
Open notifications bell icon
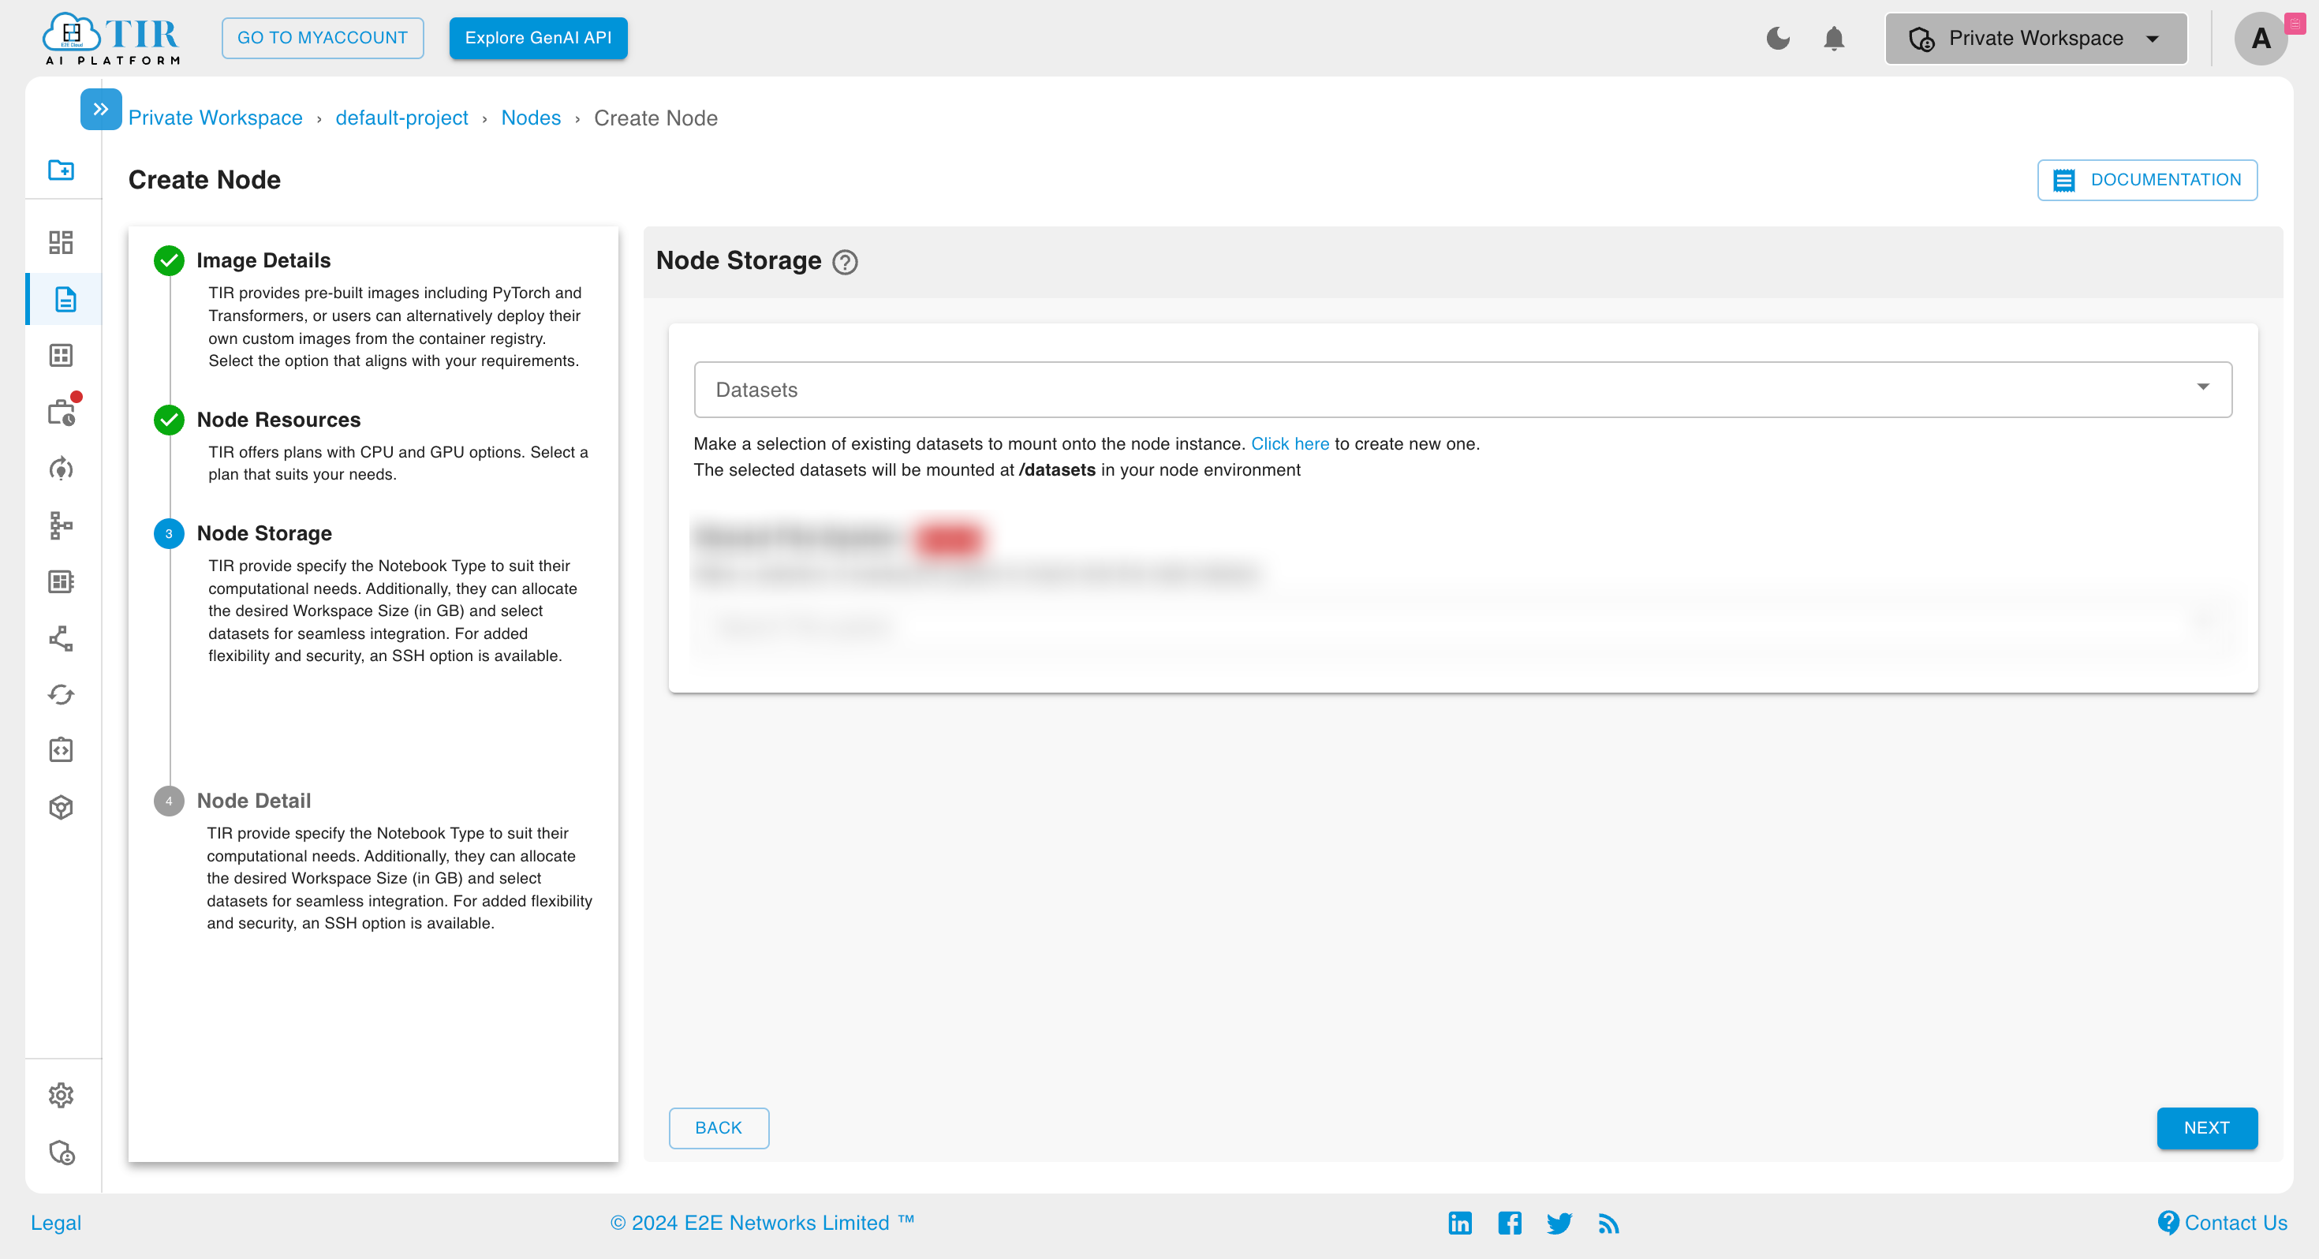coord(1834,38)
